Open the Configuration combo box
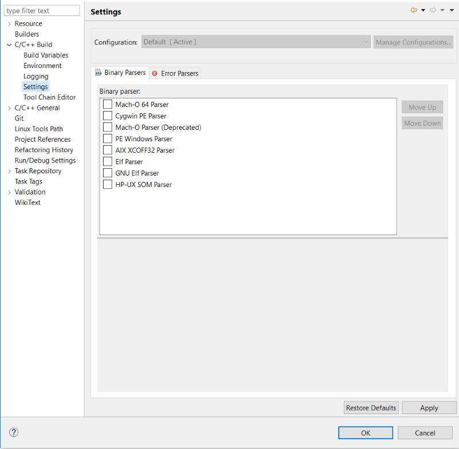The image size is (459, 449). coord(256,42)
